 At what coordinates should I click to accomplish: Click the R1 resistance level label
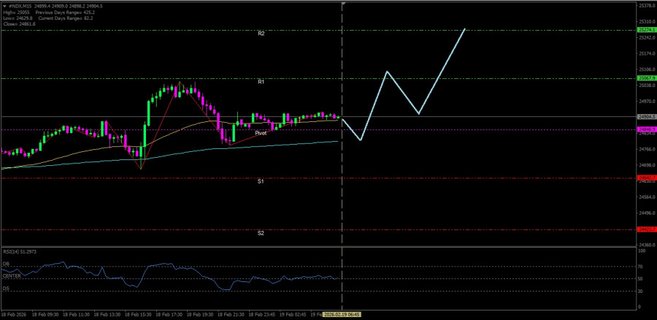point(261,83)
